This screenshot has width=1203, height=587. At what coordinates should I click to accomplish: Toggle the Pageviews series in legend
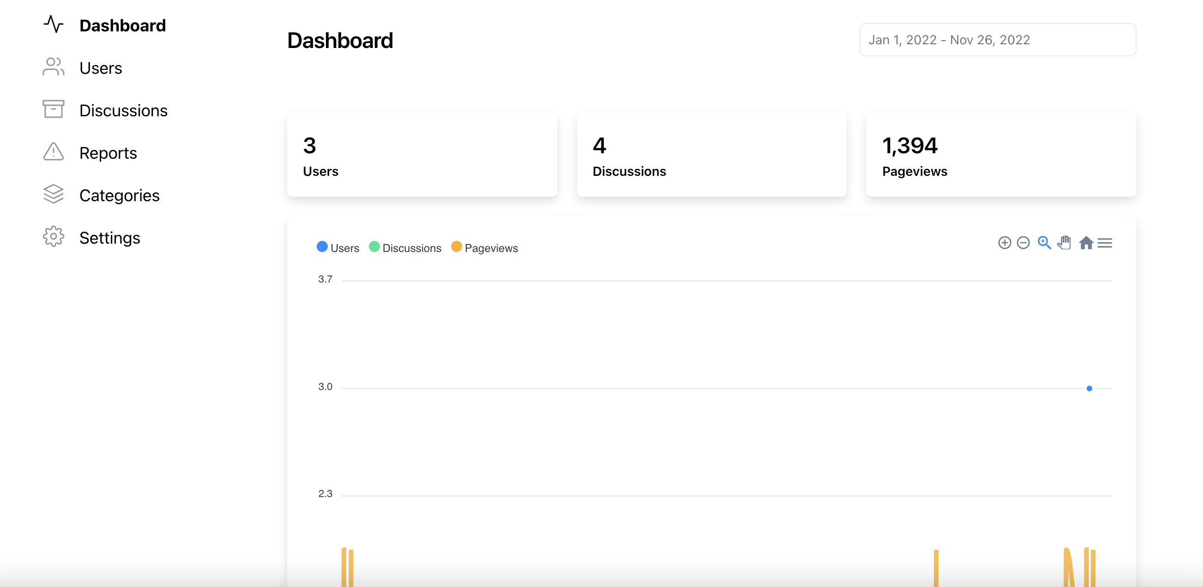(491, 248)
